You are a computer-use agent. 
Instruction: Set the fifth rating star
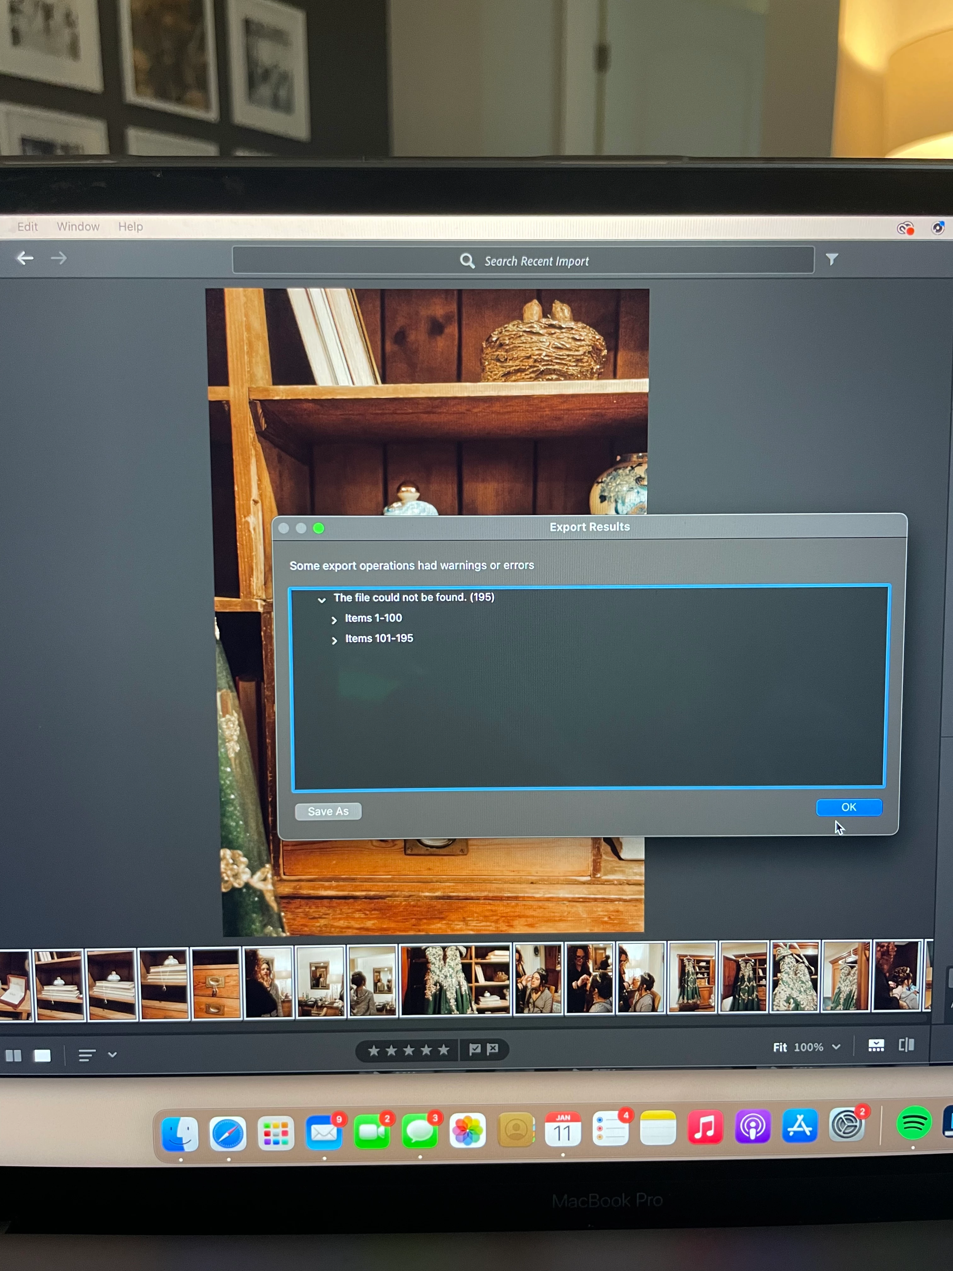point(443,1050)
